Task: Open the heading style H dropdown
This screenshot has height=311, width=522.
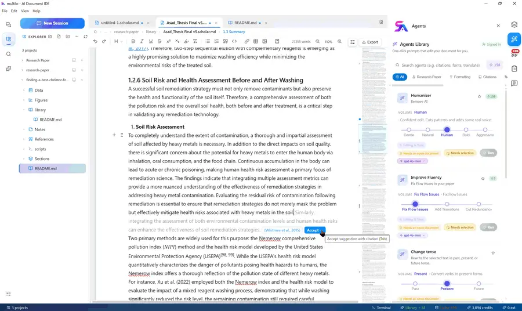Action: click(x=118, y=41)
